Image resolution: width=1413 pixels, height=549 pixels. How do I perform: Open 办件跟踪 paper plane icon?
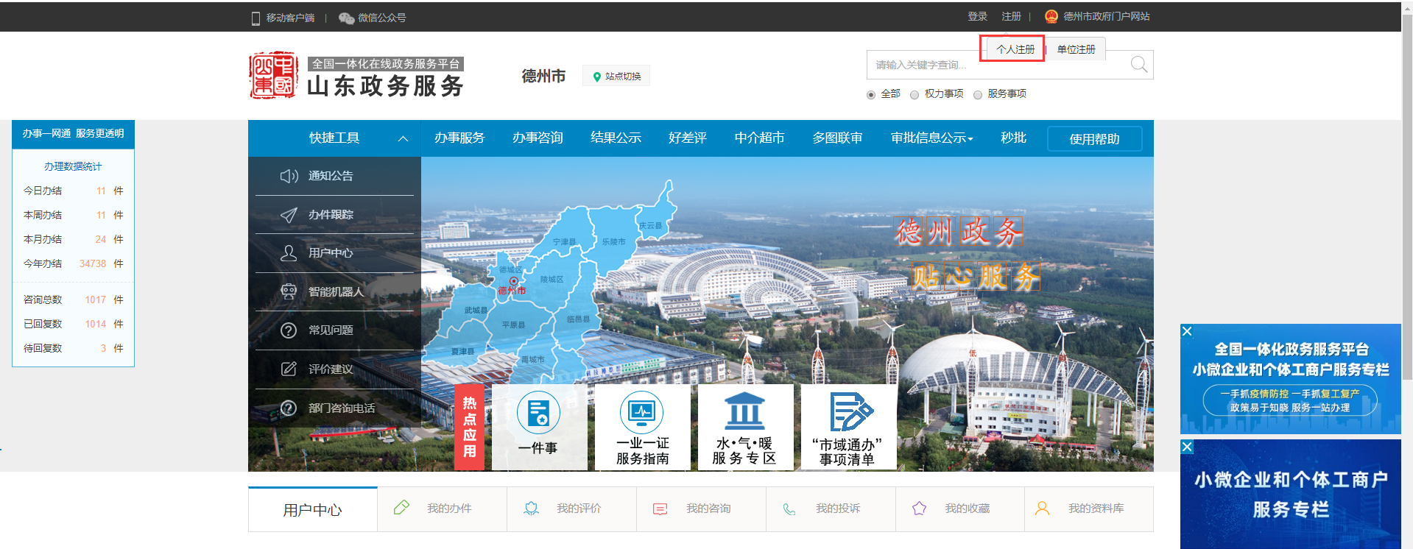point(289,215)
